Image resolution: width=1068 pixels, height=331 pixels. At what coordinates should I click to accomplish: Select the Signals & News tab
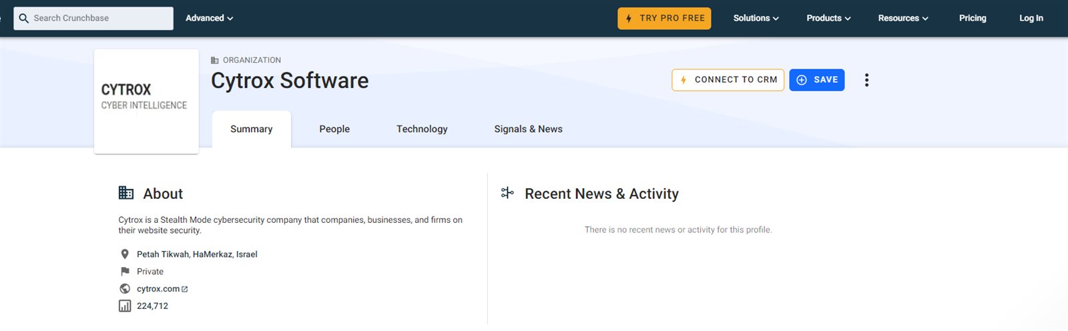(528, 129)
